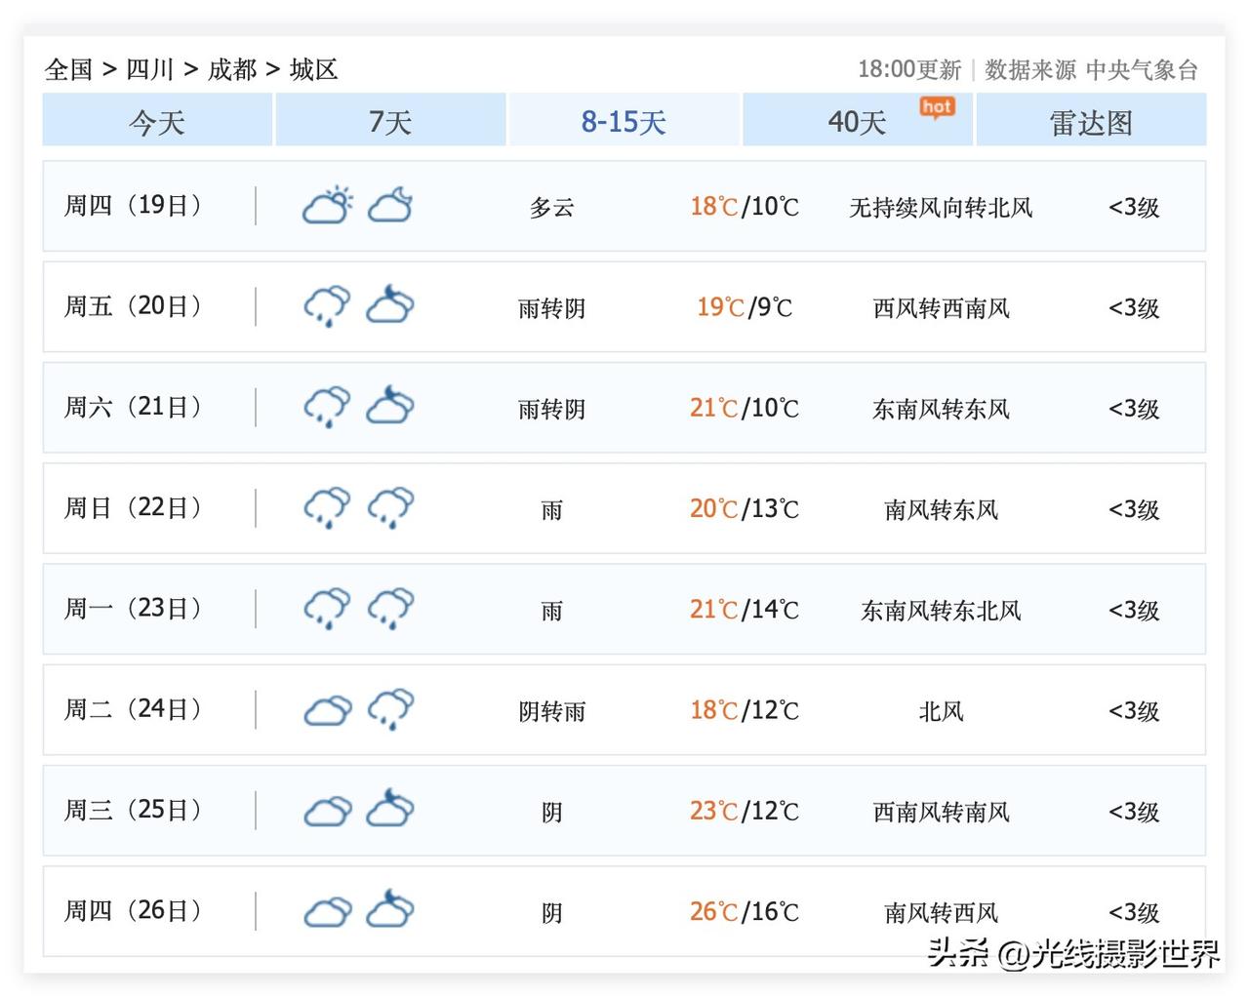The width and height of the screenshot is (1249, 997).
Task: Click the 周四 19日 night cloudy-moon icon
Action: coord(390,206)
